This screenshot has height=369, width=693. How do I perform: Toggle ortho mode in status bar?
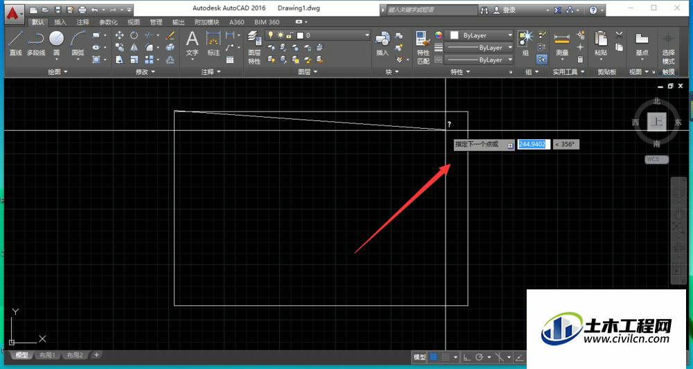pos(466,357)
